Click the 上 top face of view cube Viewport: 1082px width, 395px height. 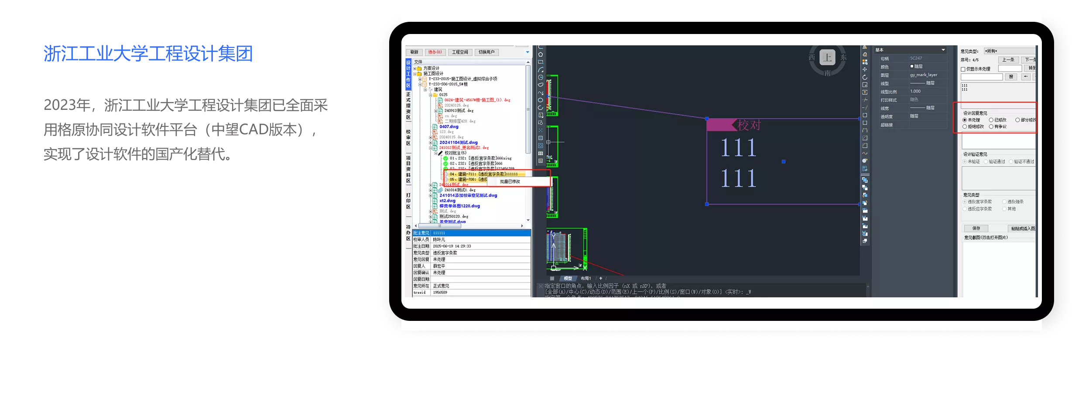827,57
